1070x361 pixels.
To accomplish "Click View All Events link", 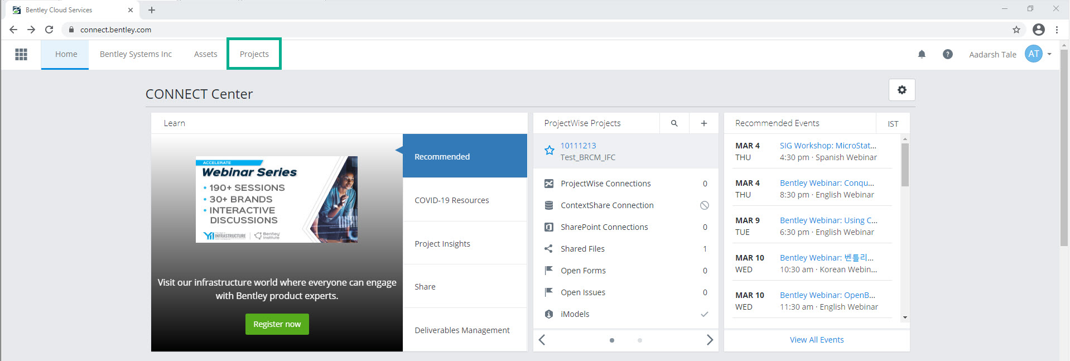I will pos(817,340).
